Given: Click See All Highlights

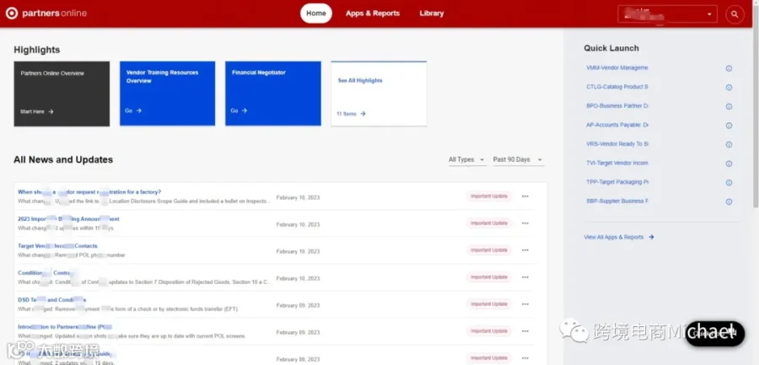Looking at the screenshot, I should coord(360,81).
